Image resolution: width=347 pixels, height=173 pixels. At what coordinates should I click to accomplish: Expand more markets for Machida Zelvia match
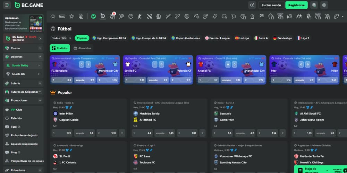[202, 133]
